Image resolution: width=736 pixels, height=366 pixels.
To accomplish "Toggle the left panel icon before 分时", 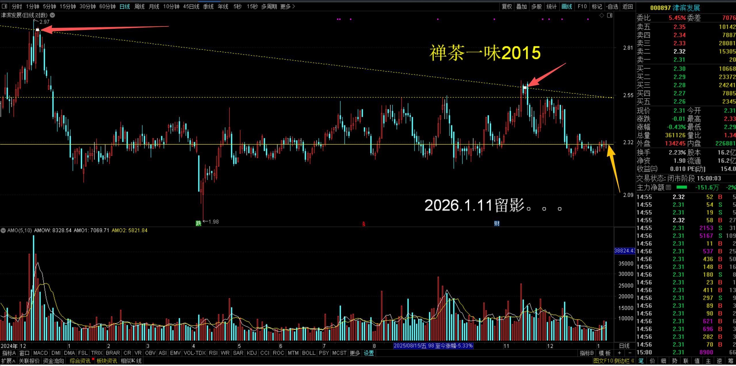I will [x=5, y=6].
